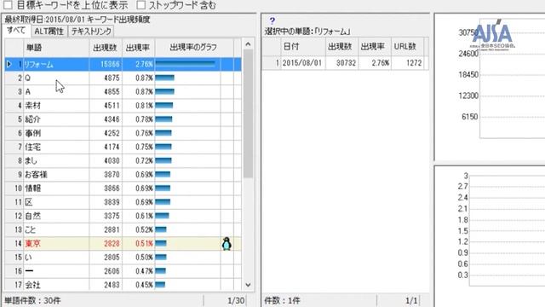The image size is (545, 307).
Task: Click the blue question mark help icon
Action: pyautogui.click(x=272, y=20)
